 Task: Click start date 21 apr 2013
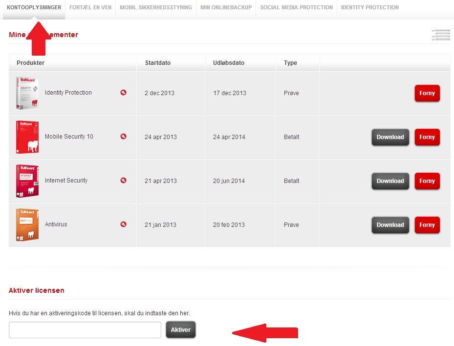pyautogui.click(x=161, y=181)
